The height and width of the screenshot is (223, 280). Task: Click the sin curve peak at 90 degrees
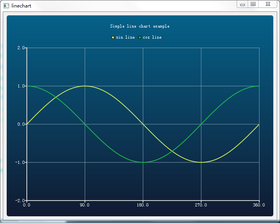pos(85,86)
